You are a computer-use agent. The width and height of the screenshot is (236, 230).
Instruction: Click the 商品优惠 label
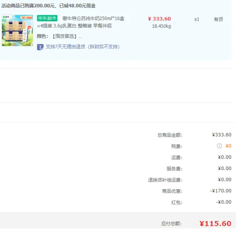coord(172,191)
